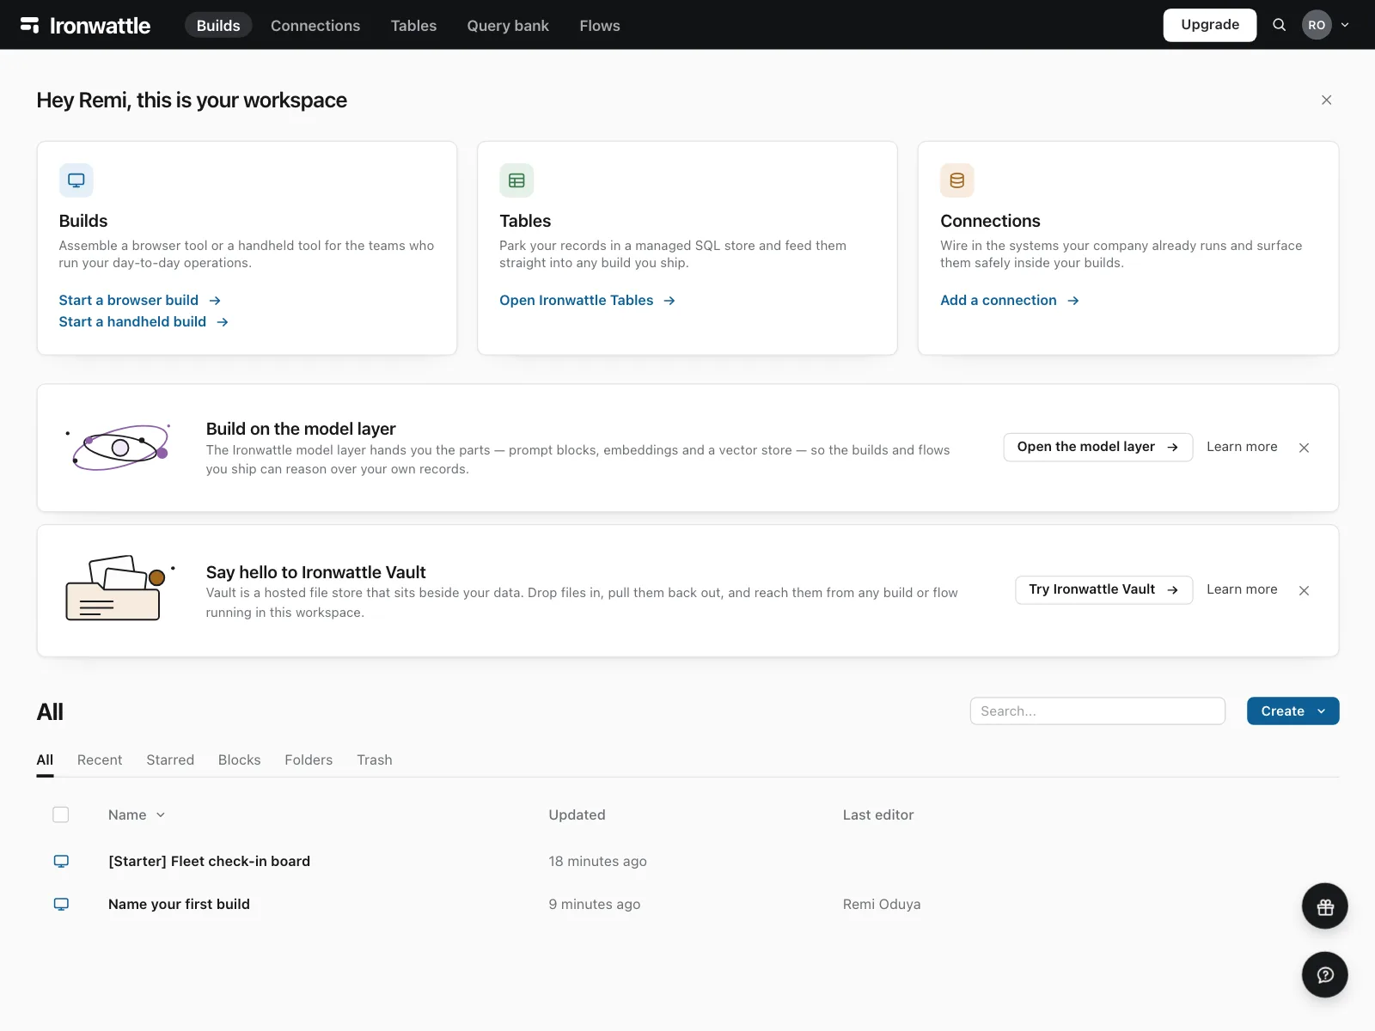Image resolution: width=1375 pixels, height=1031 pixels.
Task: Click Try Ironwattle Vault button
Action: coord(1103,589)
